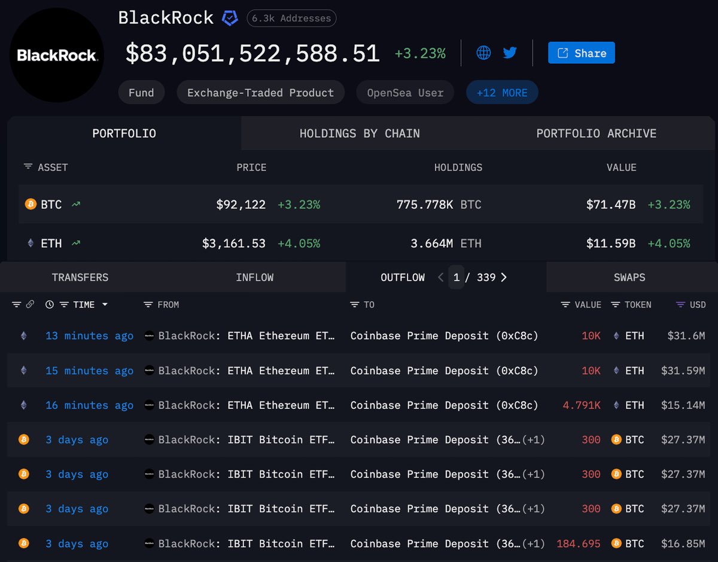
Task: Open the TIME sort dropdown arrow
Action: click(105, 305)
